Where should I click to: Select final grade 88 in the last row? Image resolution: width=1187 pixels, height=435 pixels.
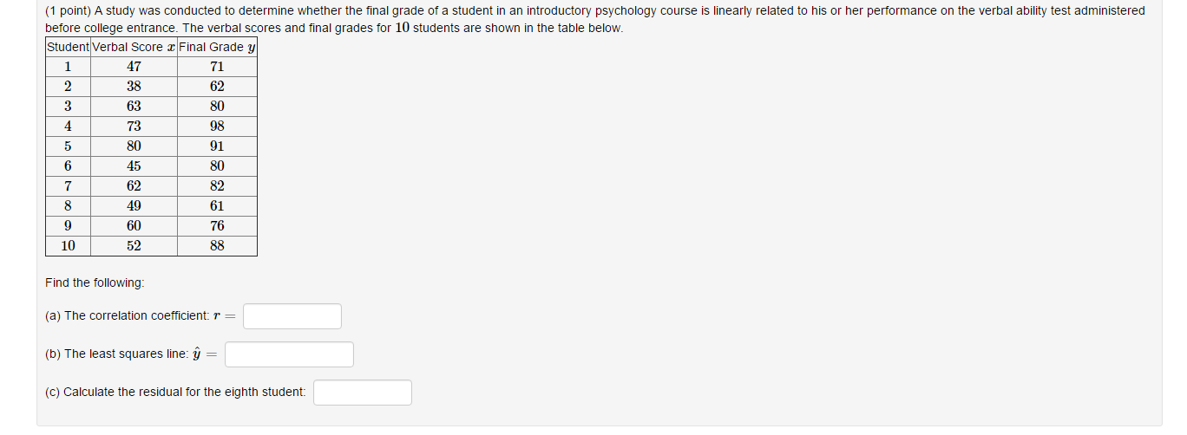click(217, 246)
